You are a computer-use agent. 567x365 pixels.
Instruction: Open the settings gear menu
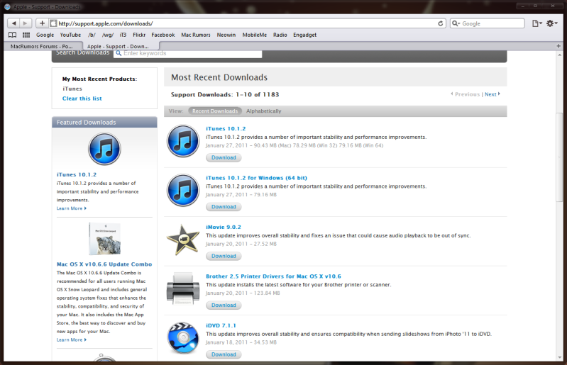coord(552,23)
